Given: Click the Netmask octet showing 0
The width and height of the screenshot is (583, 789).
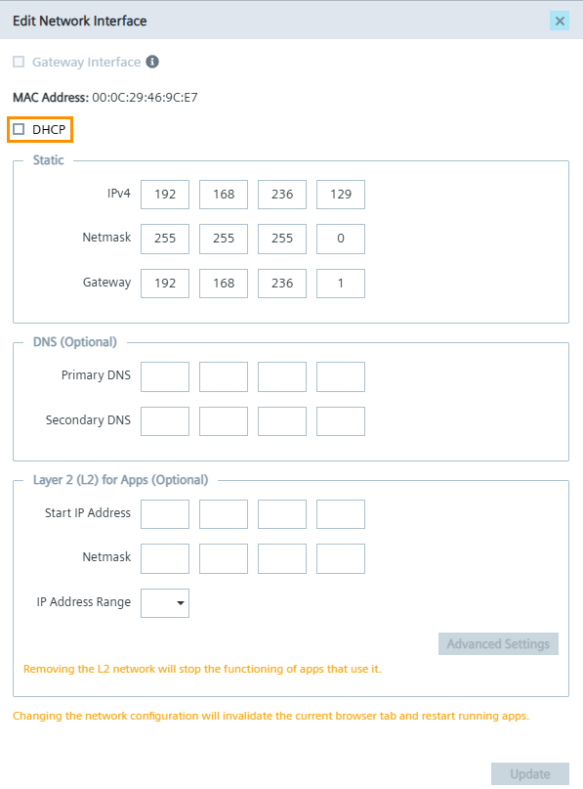Looking at the screenshot, I should coord(340,238).
